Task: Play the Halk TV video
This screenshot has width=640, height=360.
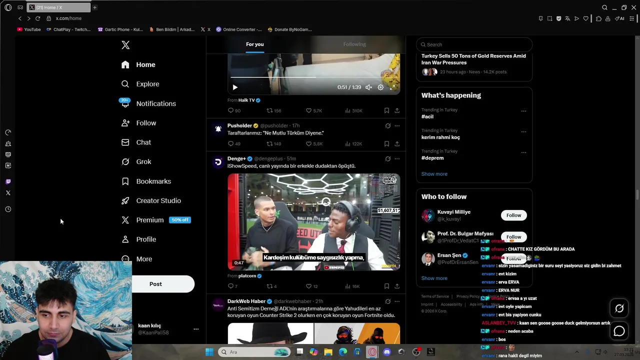Action: point(235,87)
